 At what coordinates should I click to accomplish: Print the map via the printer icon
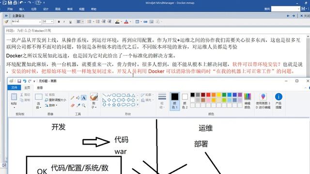(15, 3)
